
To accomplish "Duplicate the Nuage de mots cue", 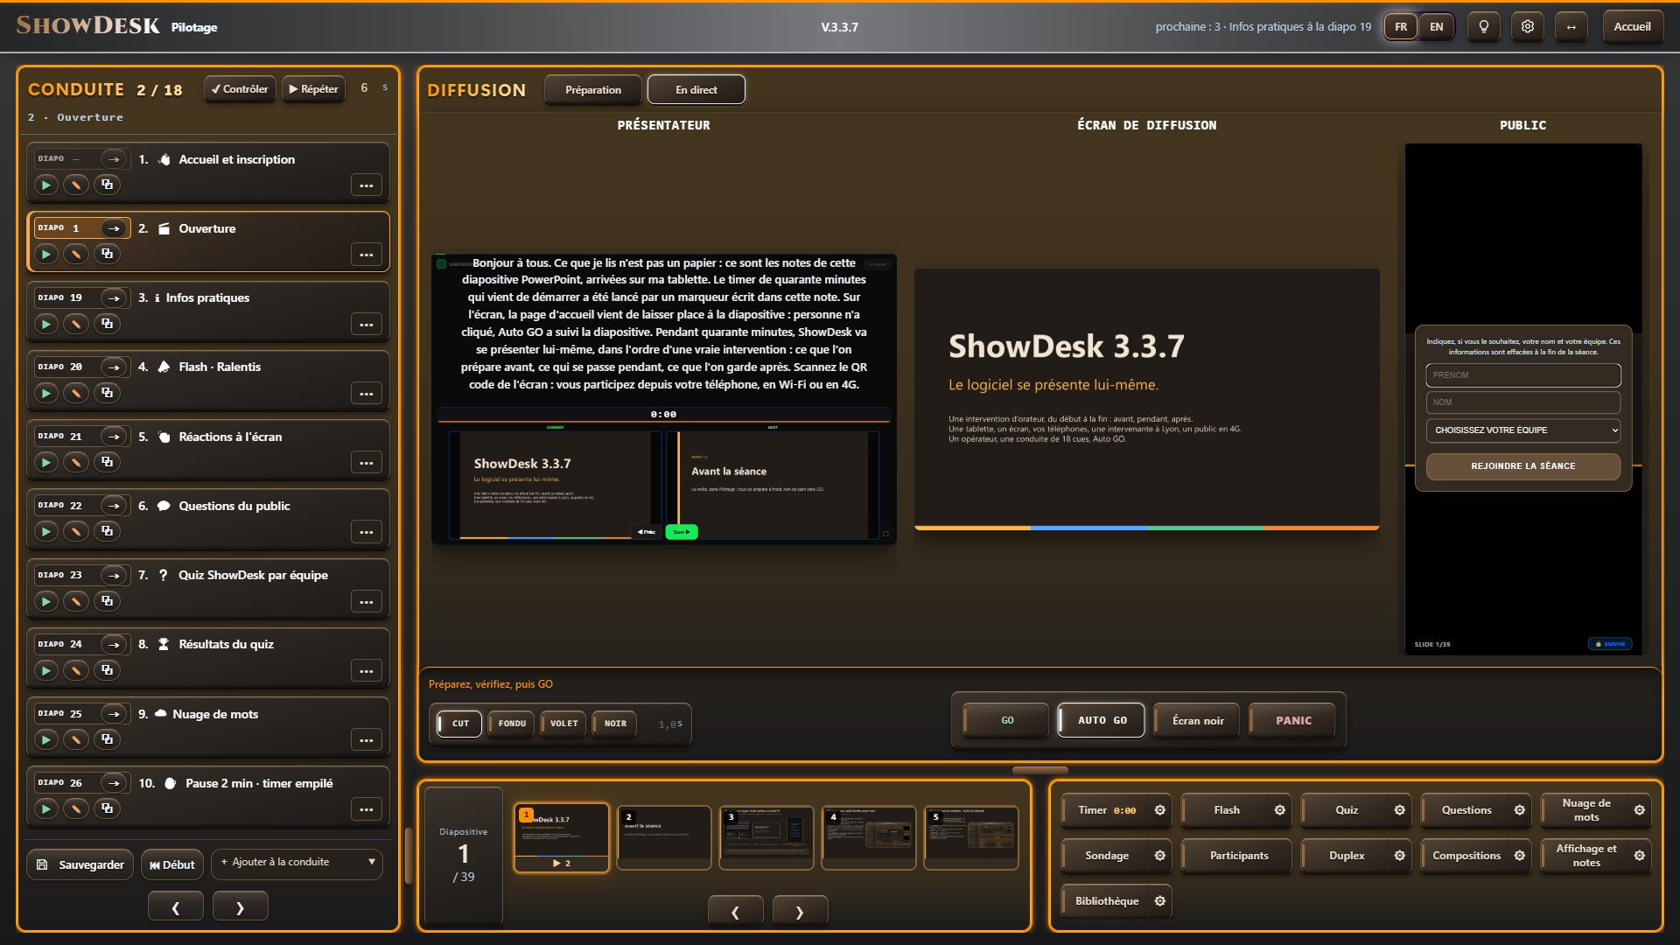I will point(107,739).
